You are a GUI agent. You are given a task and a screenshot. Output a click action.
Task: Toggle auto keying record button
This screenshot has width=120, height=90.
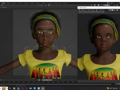click(39, 80)
